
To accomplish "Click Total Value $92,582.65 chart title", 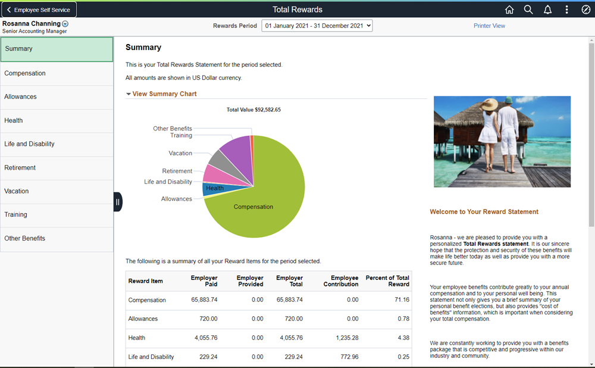I will pos(253,110).
